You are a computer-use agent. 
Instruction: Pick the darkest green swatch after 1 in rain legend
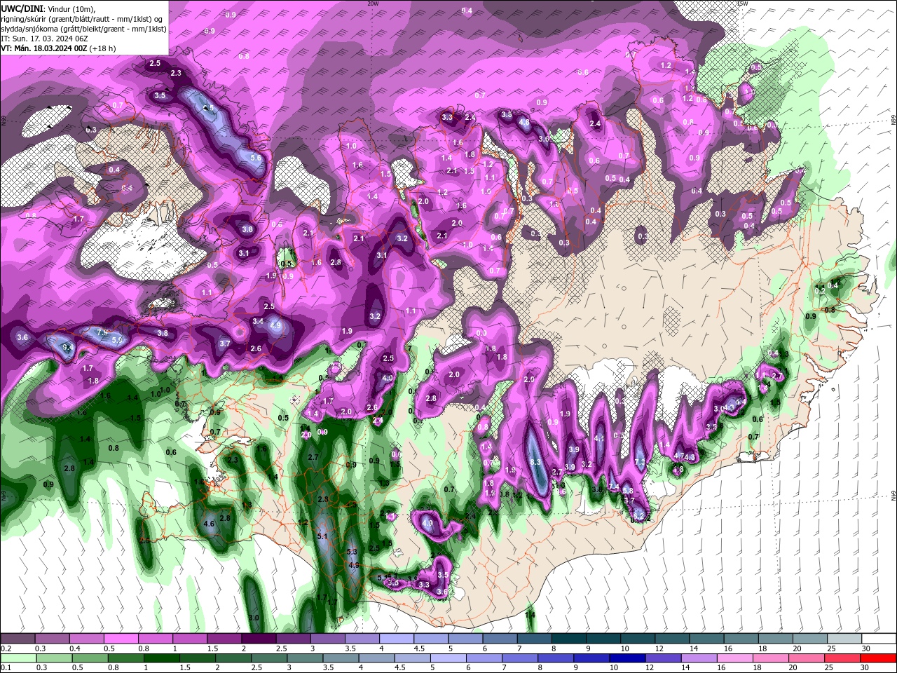click(163, 658)
